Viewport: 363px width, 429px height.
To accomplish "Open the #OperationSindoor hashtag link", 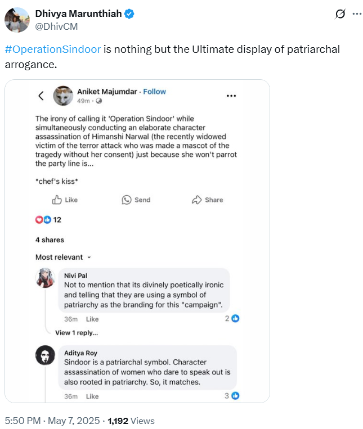I will 53,49.
